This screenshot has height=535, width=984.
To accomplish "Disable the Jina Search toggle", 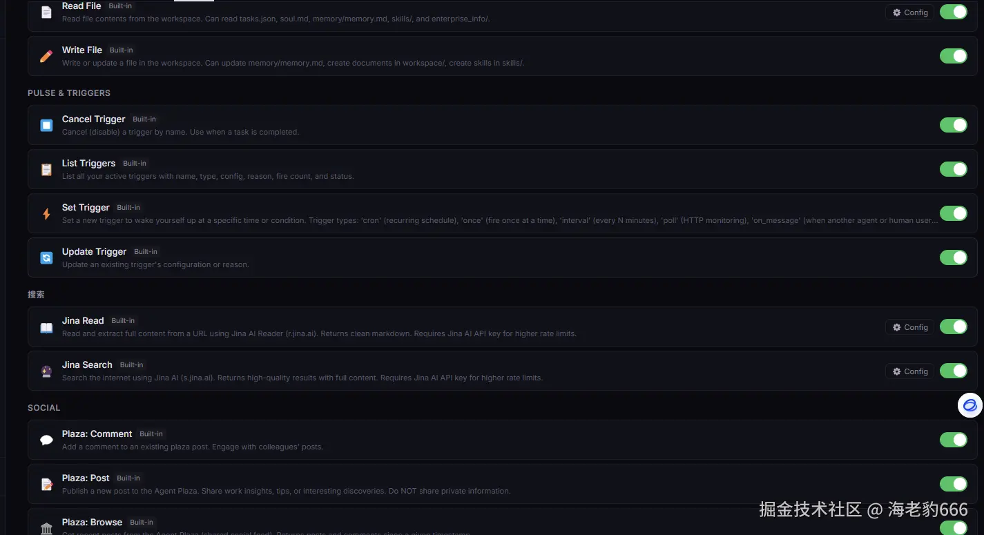I will pyautogui.click(x=953, y=371).
